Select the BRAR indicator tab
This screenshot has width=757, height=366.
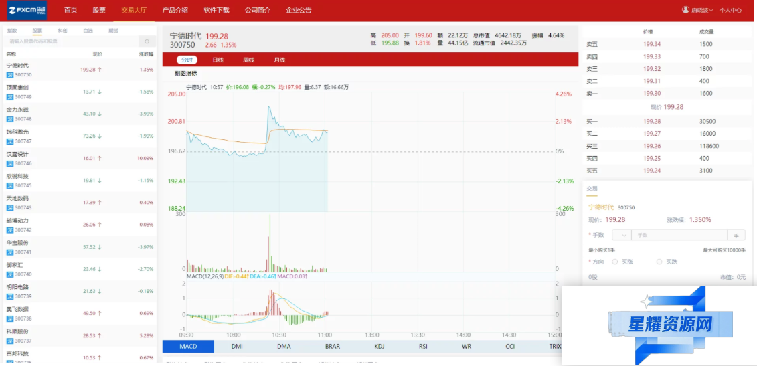click(x=332, y=346)
